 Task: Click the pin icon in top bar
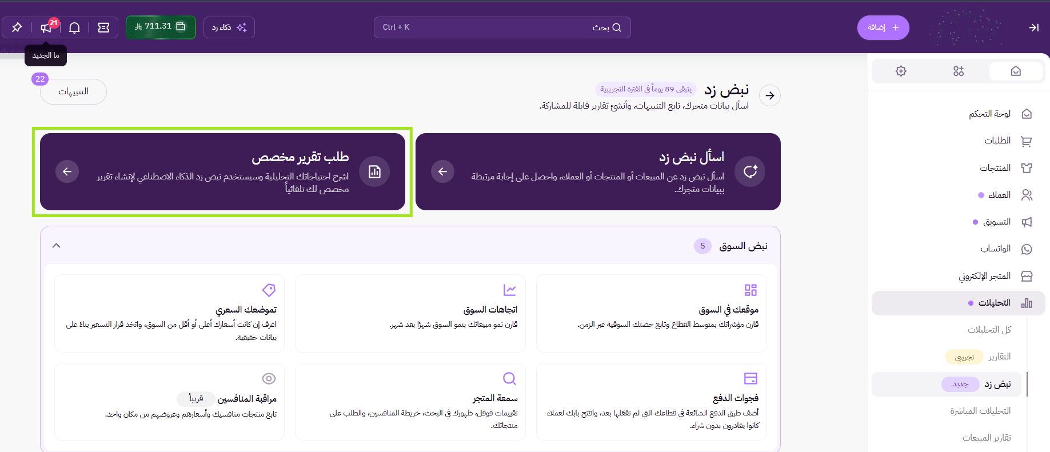coord(17,27)
